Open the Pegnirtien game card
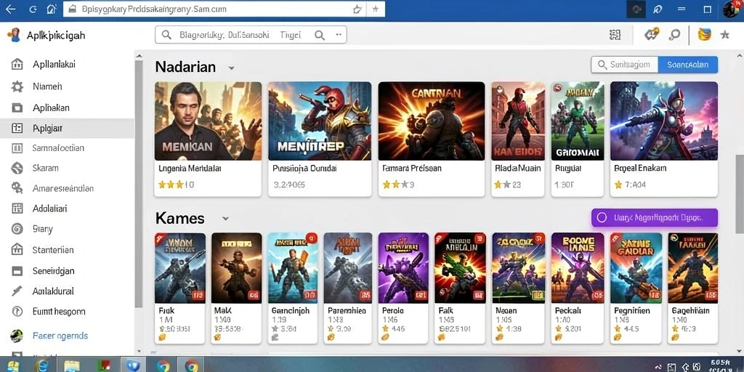 (x=635, y=288)
